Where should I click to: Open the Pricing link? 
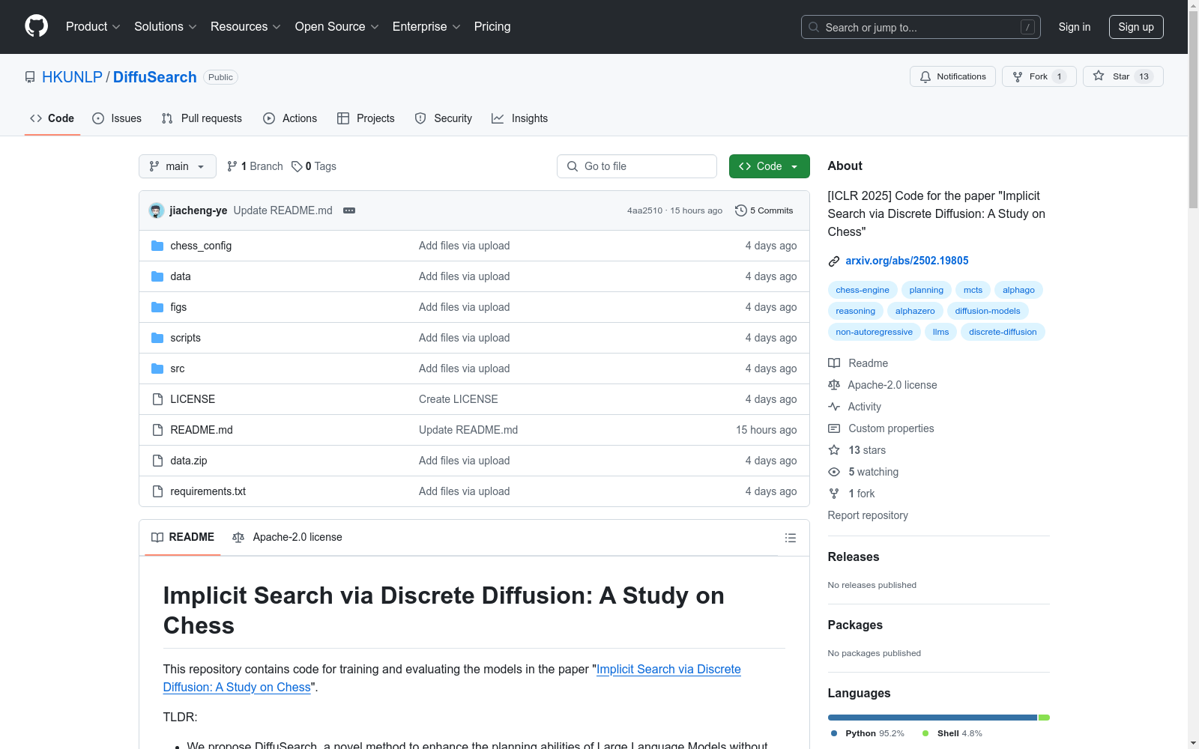(492, 26)
